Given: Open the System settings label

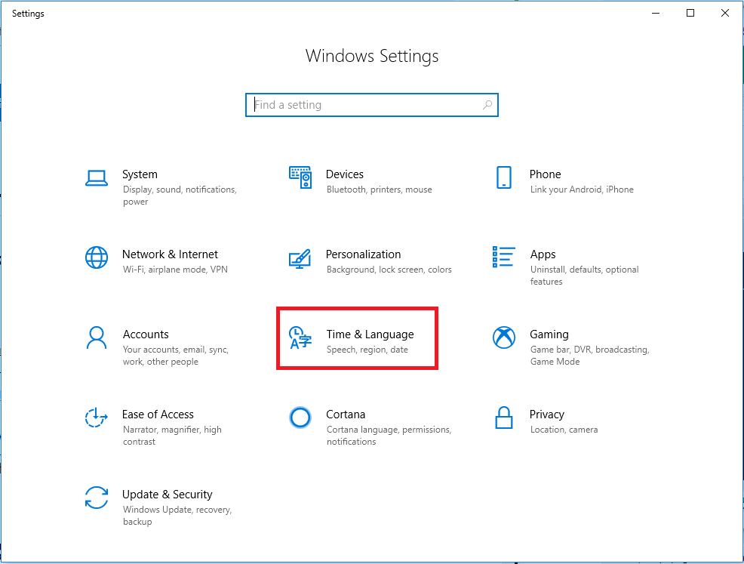Looking at the screenshot, I should (x=140, y=174).
